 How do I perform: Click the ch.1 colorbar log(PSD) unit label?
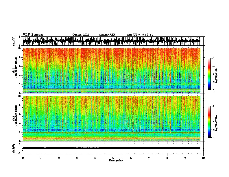[x=216, y=75]
